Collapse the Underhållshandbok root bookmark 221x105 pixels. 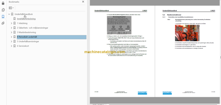[x=9, y=14]
